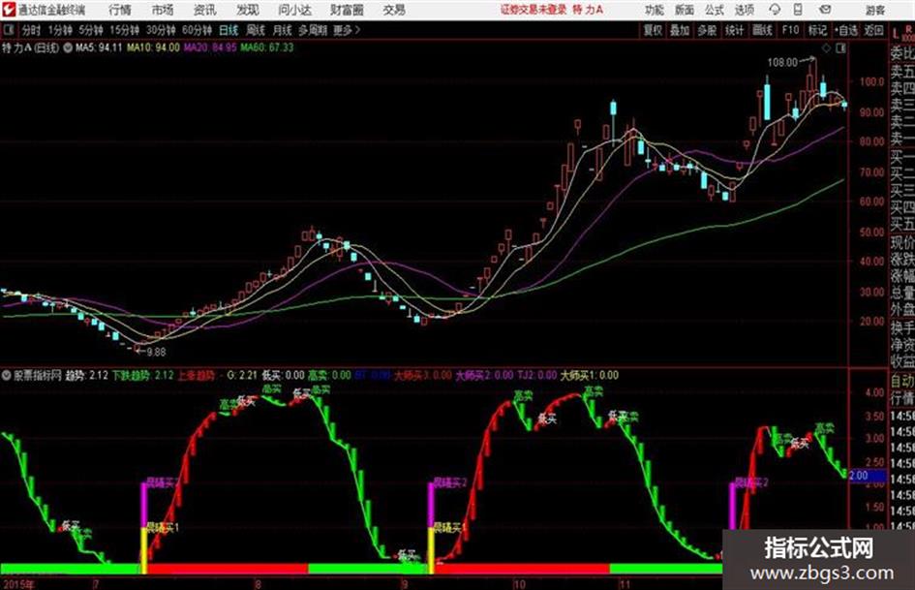915x590 pixels.
Task: Toggle the left panel icon beside 分时
Action: click(9, 30)
